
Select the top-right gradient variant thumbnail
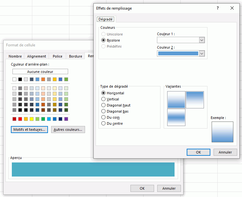pyautogui.click(x=195, y=99)
